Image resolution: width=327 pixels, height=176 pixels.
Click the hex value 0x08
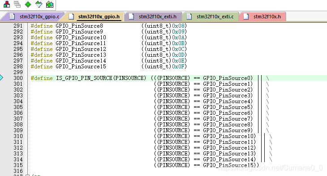pos(178,26)
